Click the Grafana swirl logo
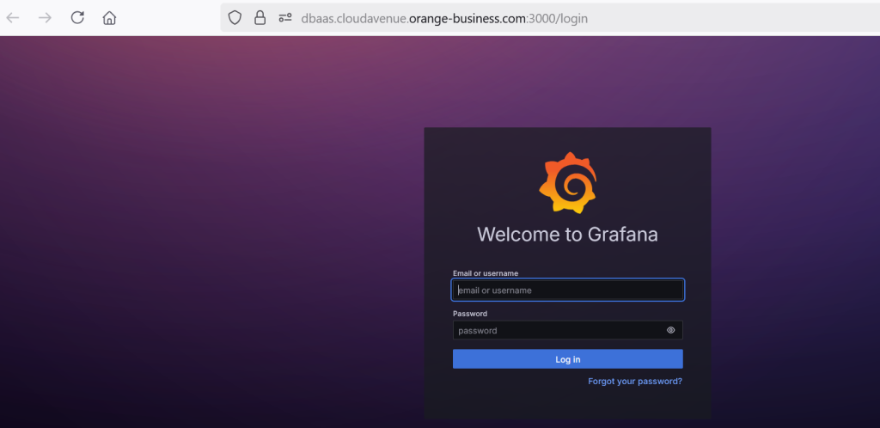880x428 pixels. tap(567, 182)
